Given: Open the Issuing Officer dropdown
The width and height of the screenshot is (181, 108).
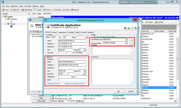Looking at the screenshot, I should (x=126, y=43).
